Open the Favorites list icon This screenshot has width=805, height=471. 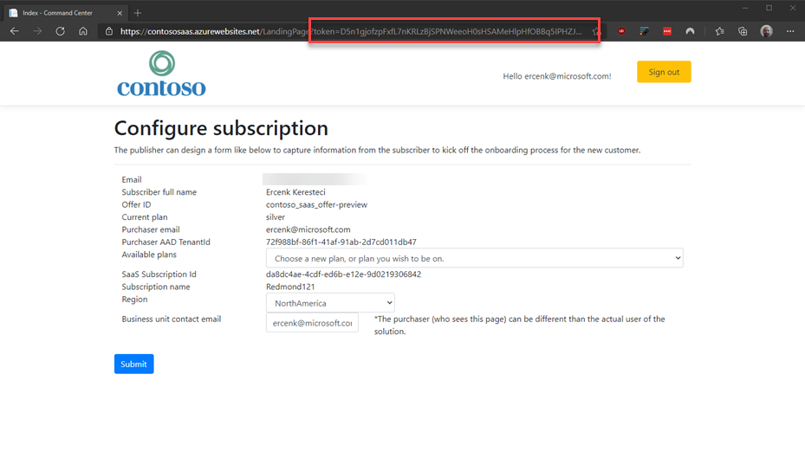point(719,31)
